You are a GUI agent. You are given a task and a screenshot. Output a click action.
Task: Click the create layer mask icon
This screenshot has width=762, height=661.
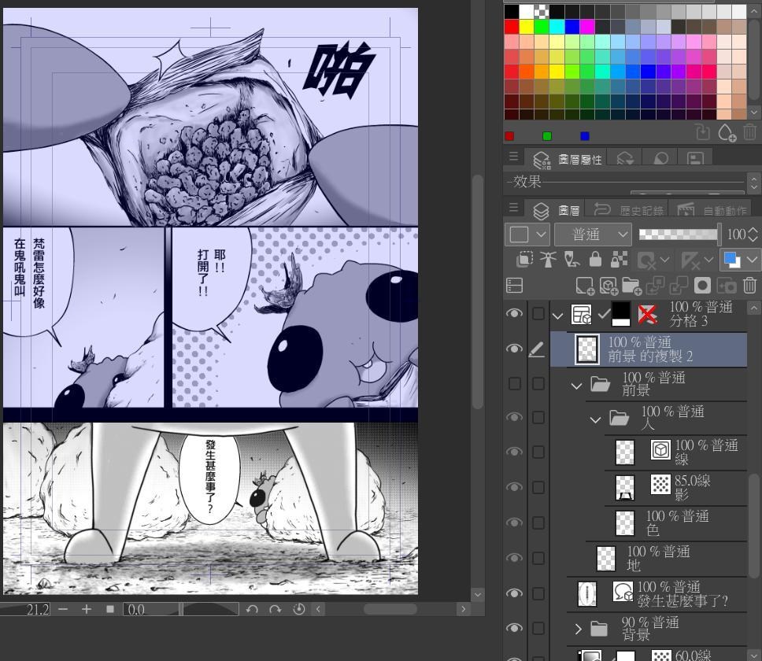pos(702,286)
